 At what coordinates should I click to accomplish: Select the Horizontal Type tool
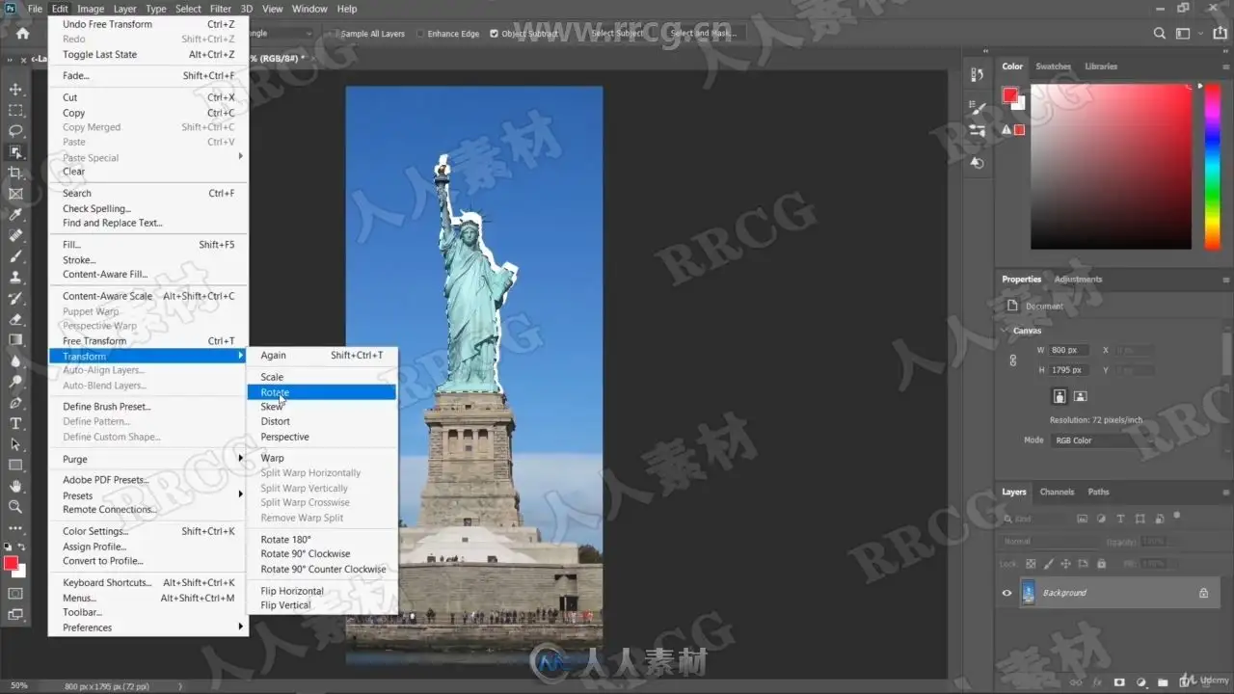coord(15,423)
